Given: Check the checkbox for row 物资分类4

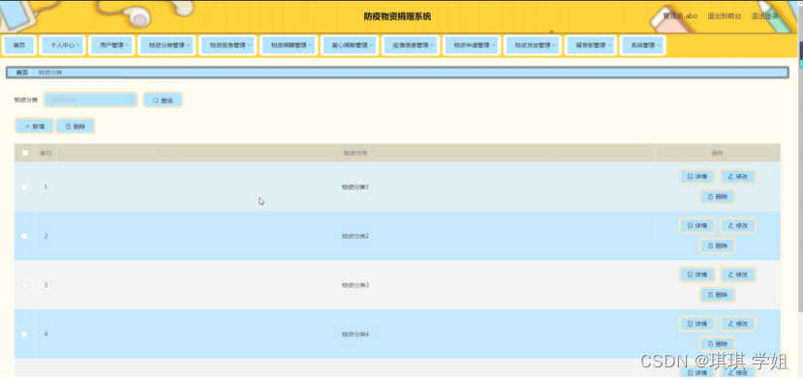Looking at the screenshot, I should [24, 334].
